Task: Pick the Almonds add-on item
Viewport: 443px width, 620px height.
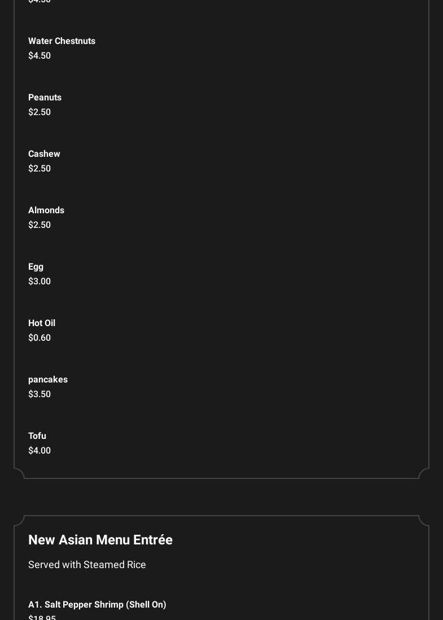Action: 46,210
